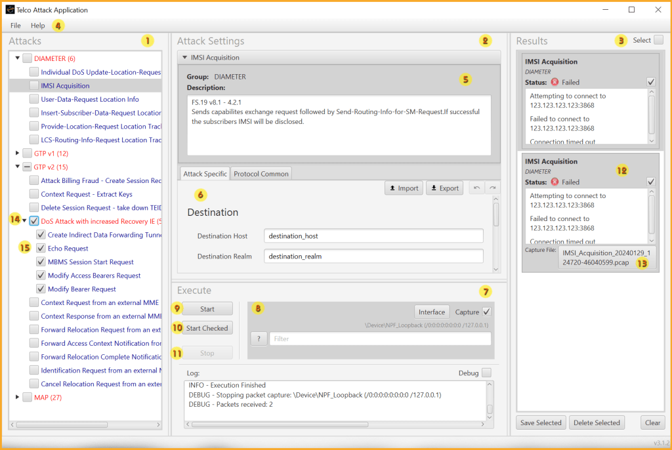Uncheck the Capture checkbox
This screenshot has height=450, width=672.
[486, 312]
